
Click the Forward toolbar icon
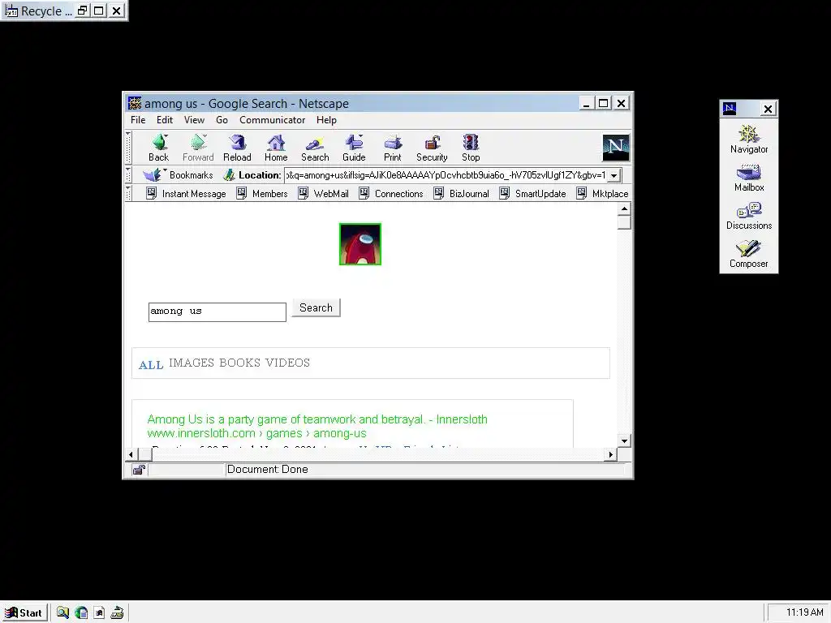[198, 148]
